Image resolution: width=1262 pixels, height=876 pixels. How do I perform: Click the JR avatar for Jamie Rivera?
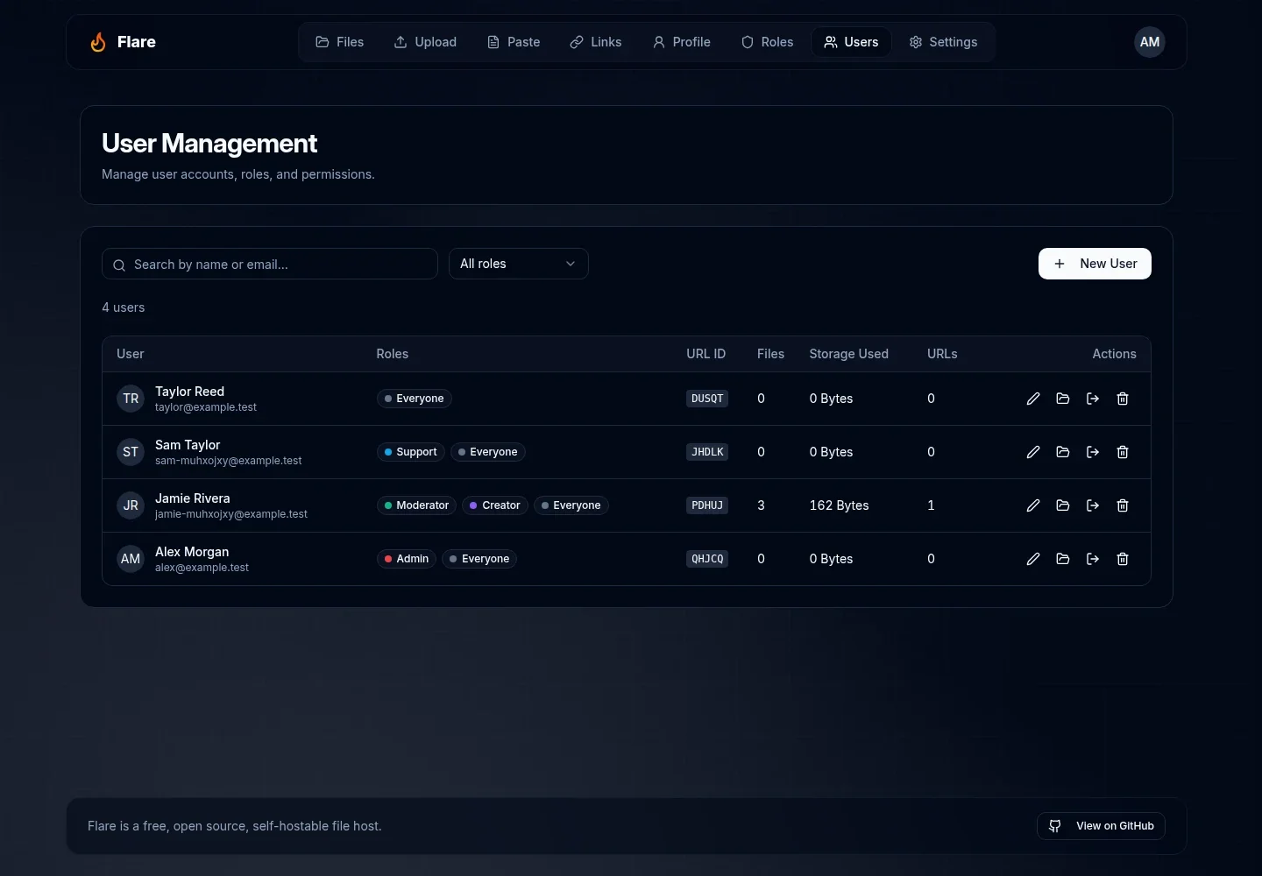(131, 505)
